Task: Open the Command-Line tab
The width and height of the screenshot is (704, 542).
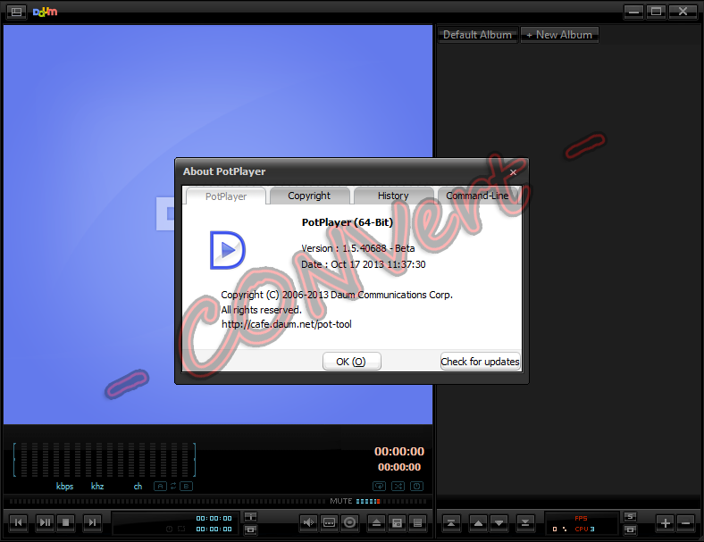Action: point(477,196)
